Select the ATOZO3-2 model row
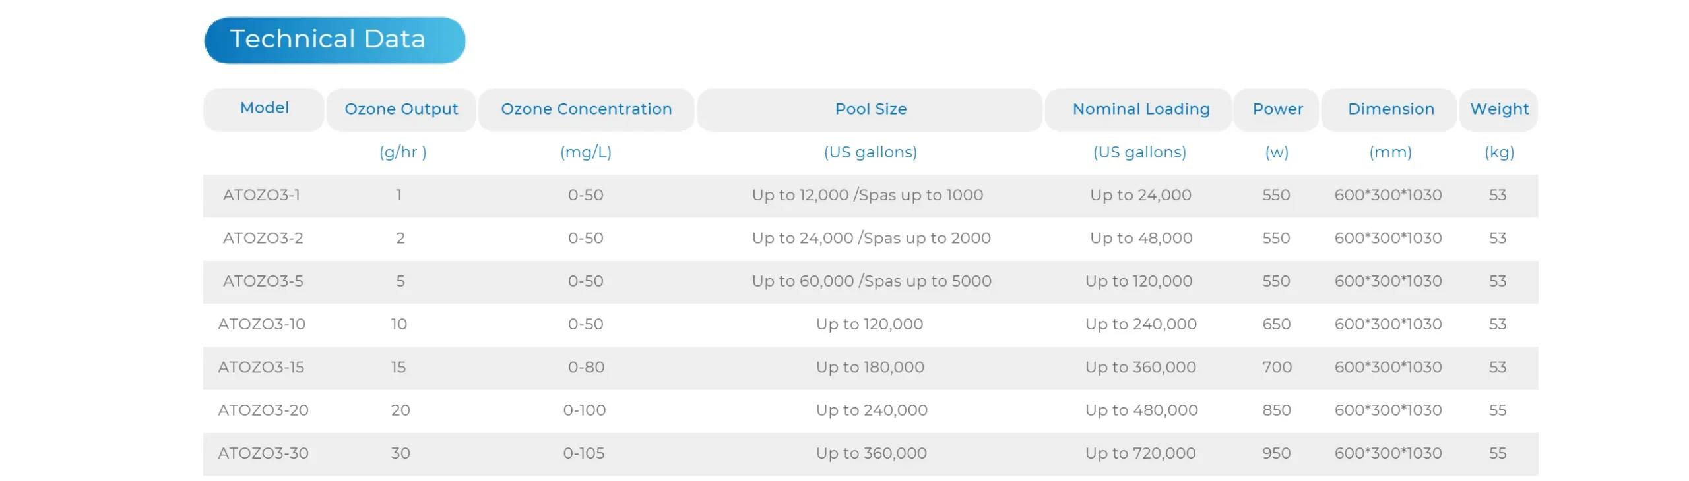 [x=263, y=238]
